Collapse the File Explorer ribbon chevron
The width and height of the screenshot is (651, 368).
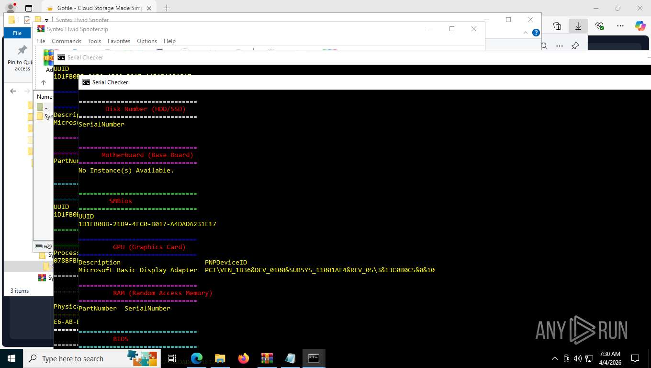(x=526, y=33)
